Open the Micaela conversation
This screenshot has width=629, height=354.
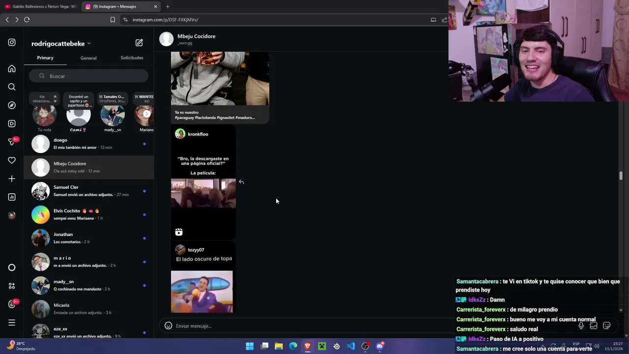coord(88,309)
